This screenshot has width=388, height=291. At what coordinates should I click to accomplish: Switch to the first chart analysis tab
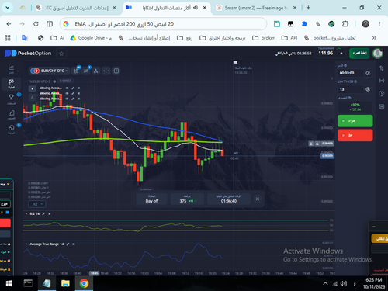76,8
